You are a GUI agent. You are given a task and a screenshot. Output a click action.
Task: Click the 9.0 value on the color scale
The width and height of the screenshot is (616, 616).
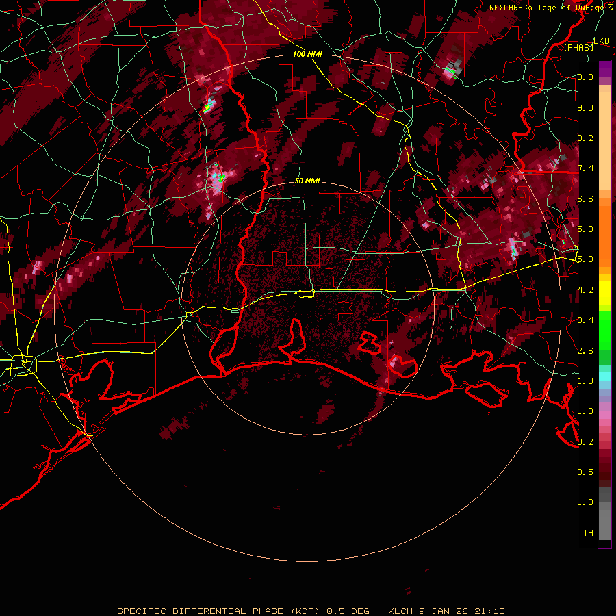coord(585,107)
